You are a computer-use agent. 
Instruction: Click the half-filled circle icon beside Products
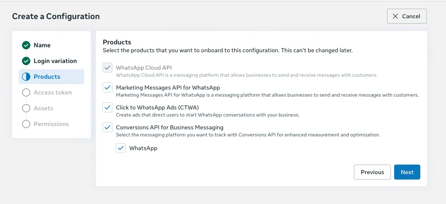tap(26, 77)
